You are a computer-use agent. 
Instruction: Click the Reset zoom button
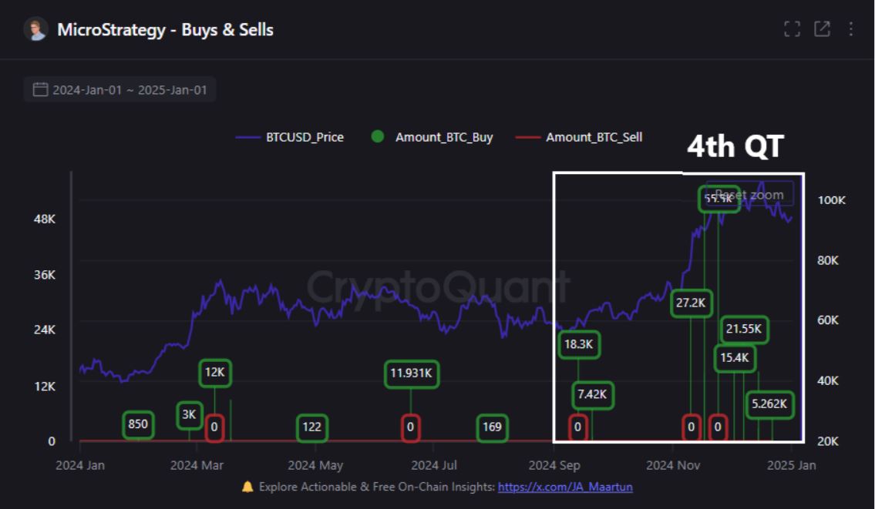[x=749, y=195]
